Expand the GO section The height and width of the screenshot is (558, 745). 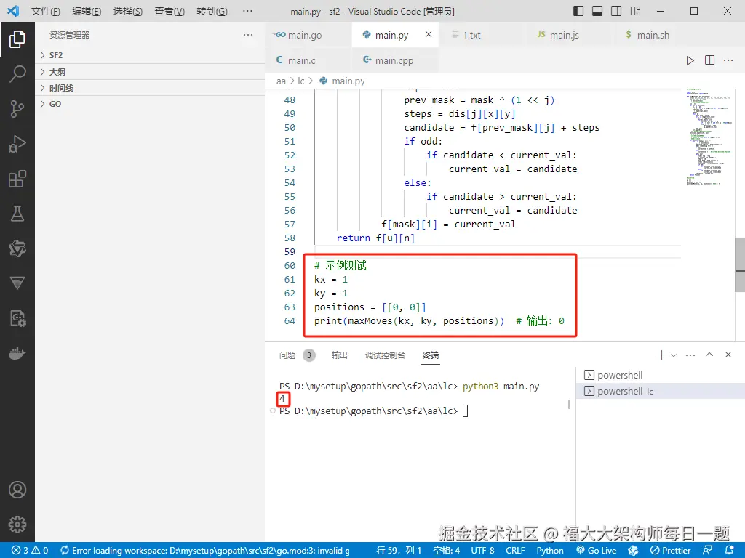150,104
